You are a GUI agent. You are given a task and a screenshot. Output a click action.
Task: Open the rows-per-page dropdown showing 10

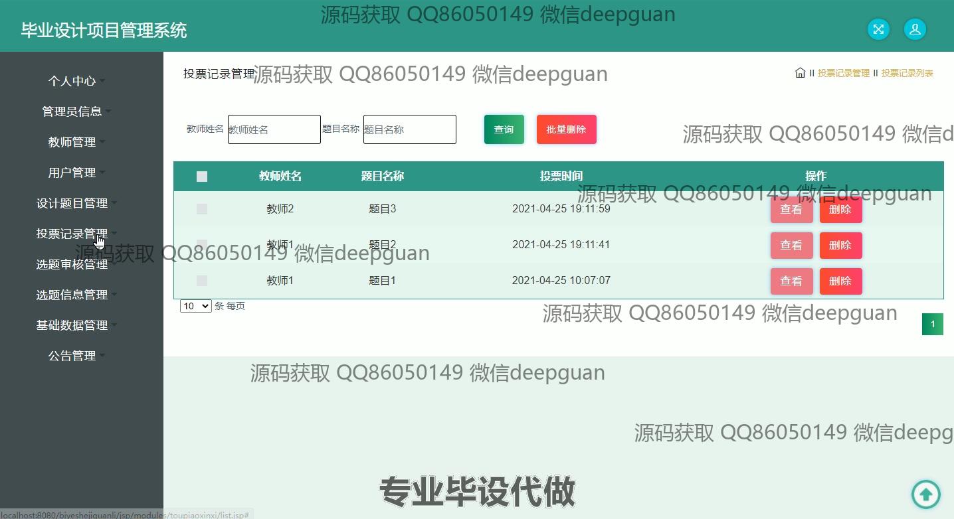[x=195, y=306]
